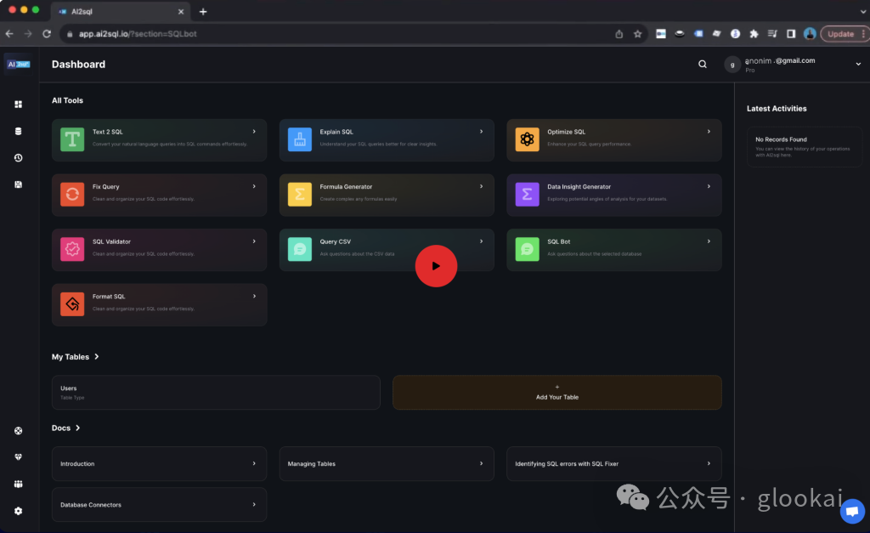Go back with the browser back arrow
The height and width of the screenshot is (533, 870).
[x=9, y=34]
